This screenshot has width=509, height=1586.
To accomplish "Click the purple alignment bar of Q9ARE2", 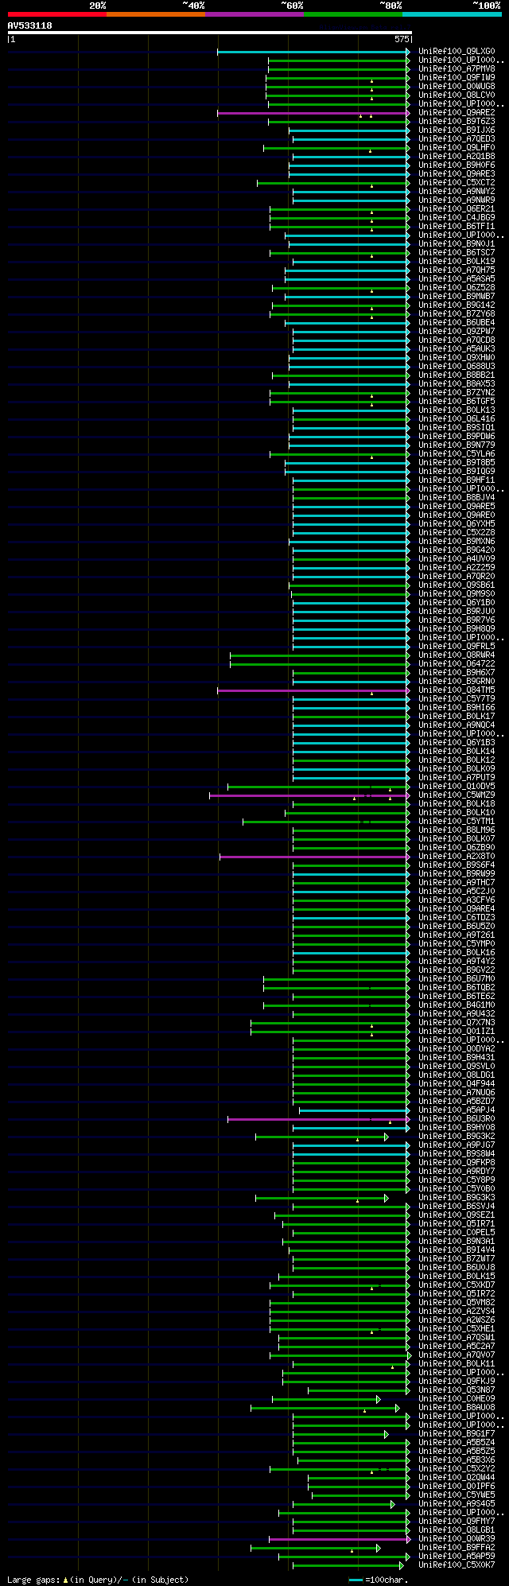I will [x=313, y=113].
